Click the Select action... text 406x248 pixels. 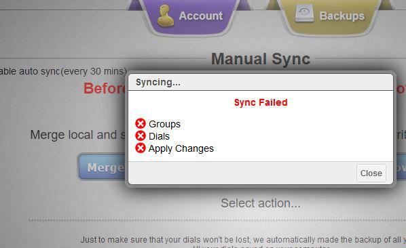point(261,203)
